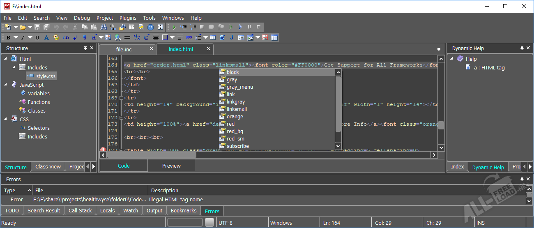Image resolution: width=534 pixels, height=228 pixels.
Task: Click the Cut scissors icon
Action: click(75, 27)
